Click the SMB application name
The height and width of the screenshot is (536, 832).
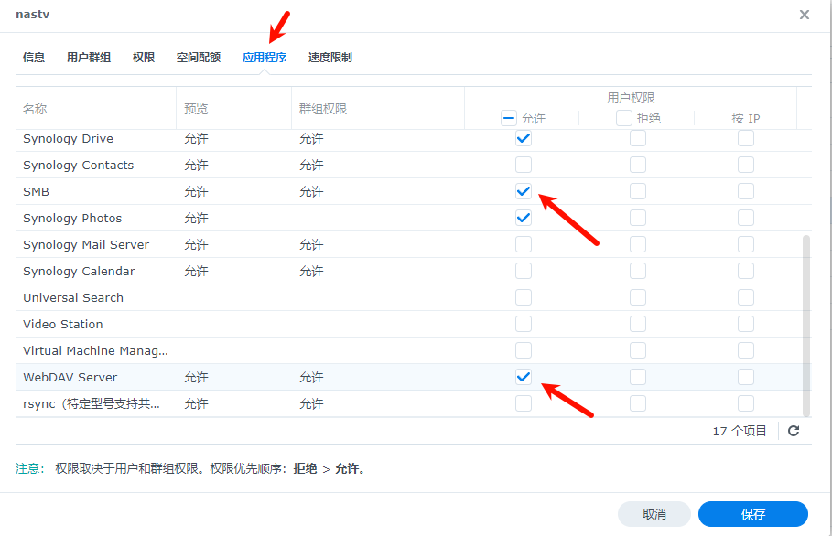coord(36,192)
